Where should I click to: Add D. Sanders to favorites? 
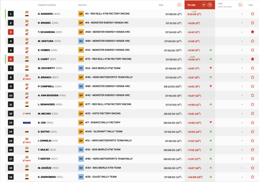252,14
